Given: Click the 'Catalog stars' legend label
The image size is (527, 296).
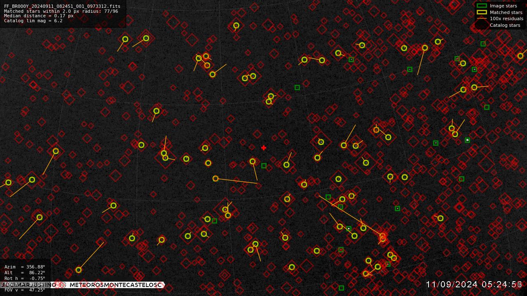Looking at the screenshot, I should click(505, 25).
